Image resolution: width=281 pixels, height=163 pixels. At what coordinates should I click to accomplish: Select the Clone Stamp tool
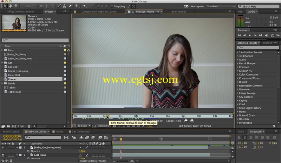pyautogui.click(x=65, y=6)
